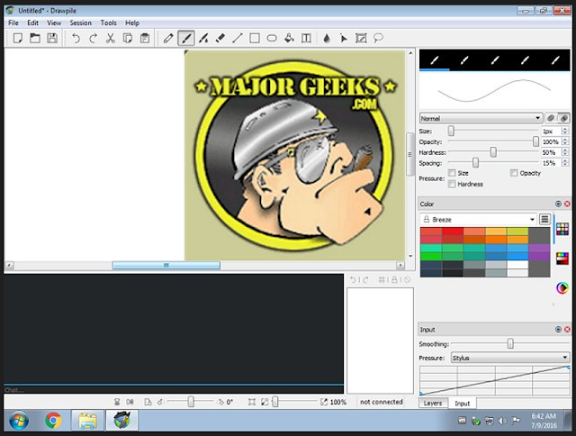Click the canvas horizontal scrollbar thumb
The image size is (576, 436).
(166, 265)
